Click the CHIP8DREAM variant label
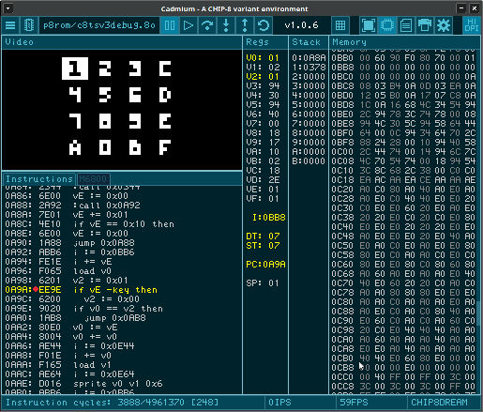Image resolution: width=483 pixels, height=412 pixels. click(x=439, y=403)
